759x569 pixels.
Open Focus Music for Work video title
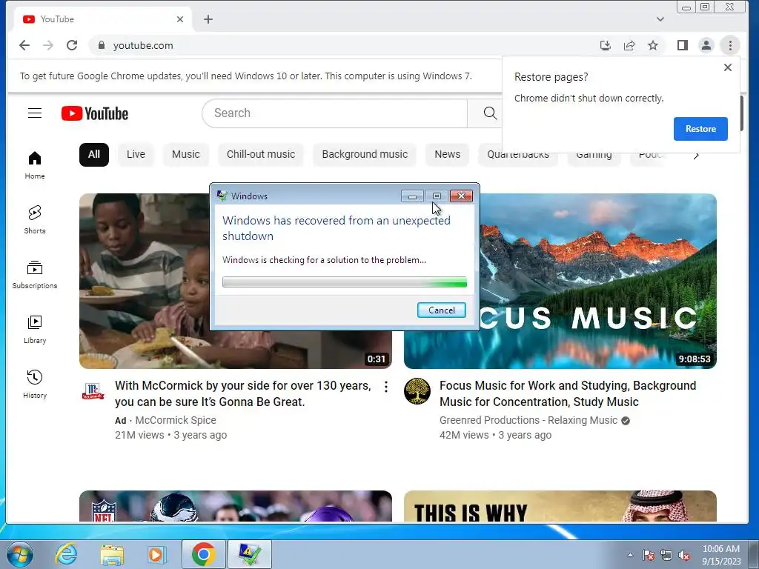[x=568, y=394]
